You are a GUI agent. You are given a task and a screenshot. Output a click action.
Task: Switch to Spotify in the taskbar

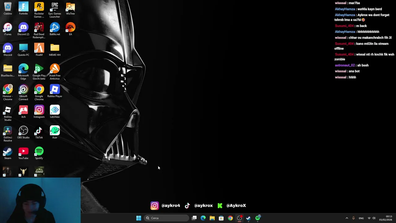pos(258,218)
